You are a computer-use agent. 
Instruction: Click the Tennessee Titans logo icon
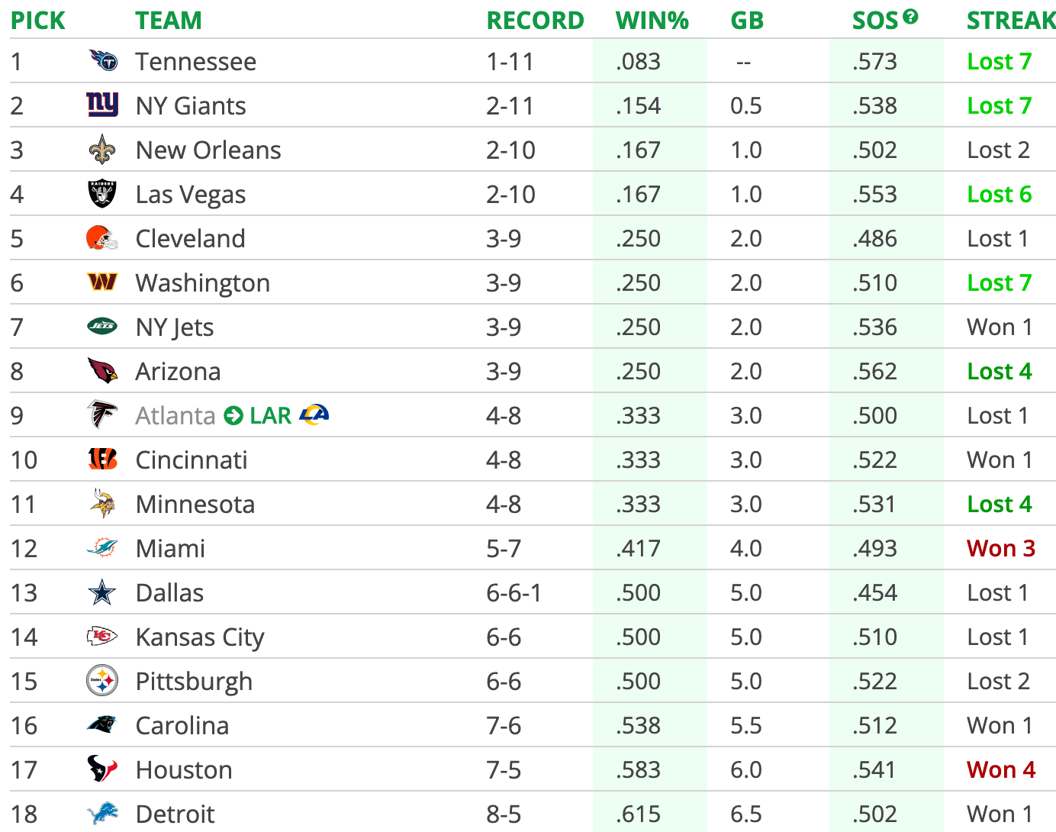click(102, 60)
